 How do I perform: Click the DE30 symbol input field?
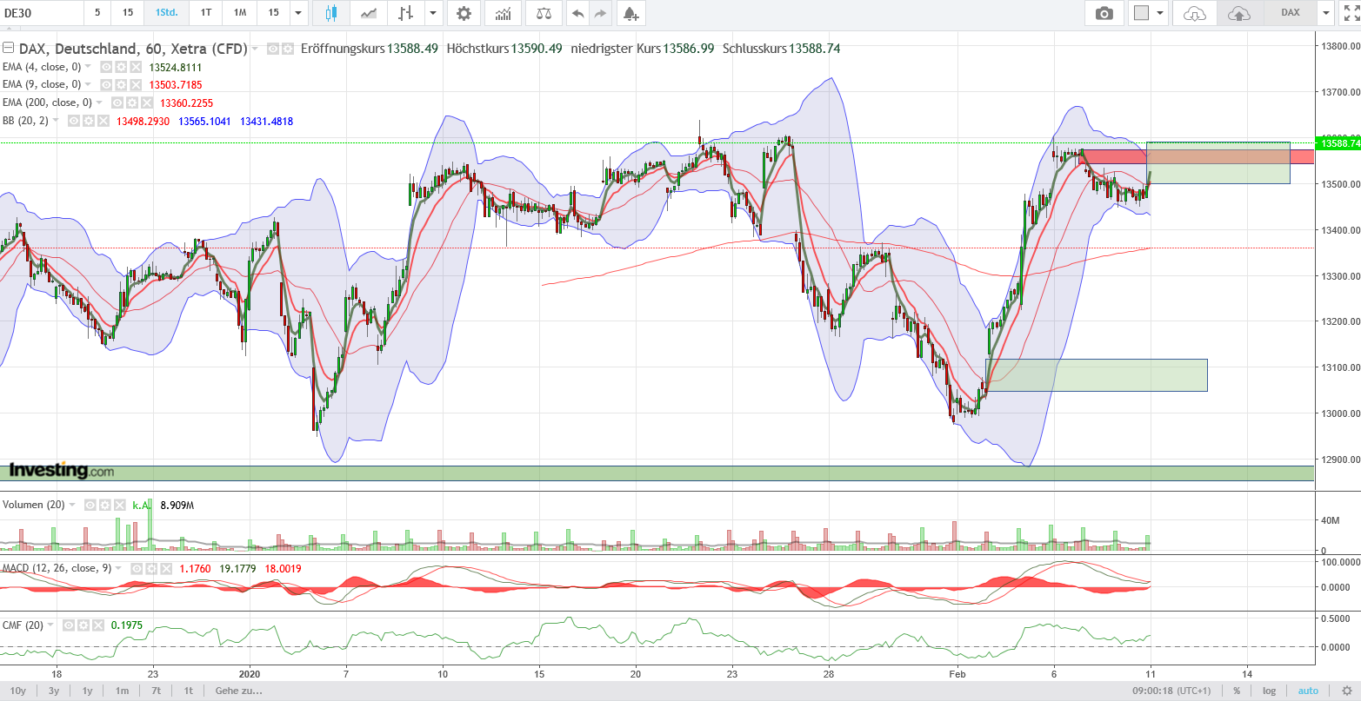(42, 13)
